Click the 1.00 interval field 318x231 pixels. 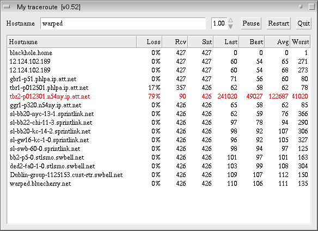coord(219,23)
